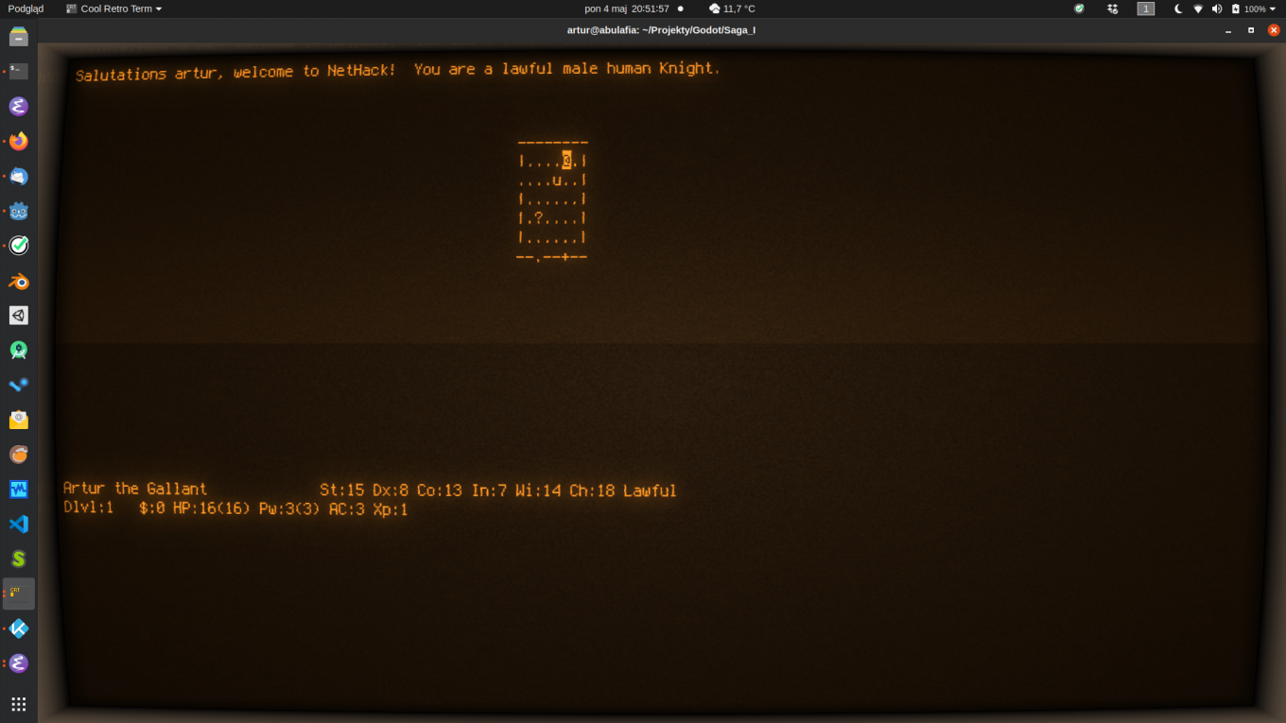1286x723 pixels.
Task: Toggle the night light moon indicator
Action: pyautogui.click(x=1178, y=9)
